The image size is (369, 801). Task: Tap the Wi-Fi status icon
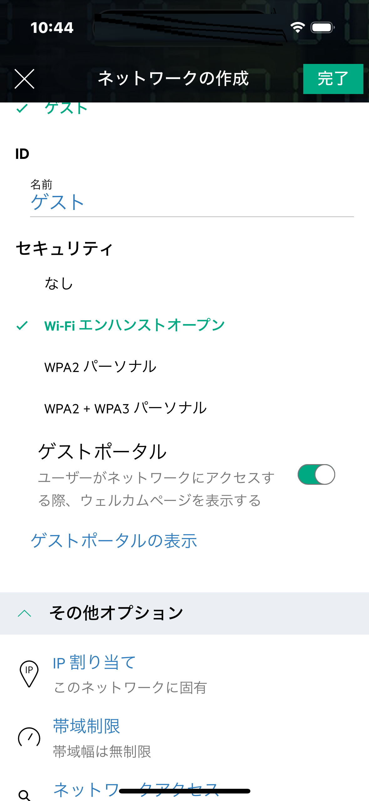297,28
